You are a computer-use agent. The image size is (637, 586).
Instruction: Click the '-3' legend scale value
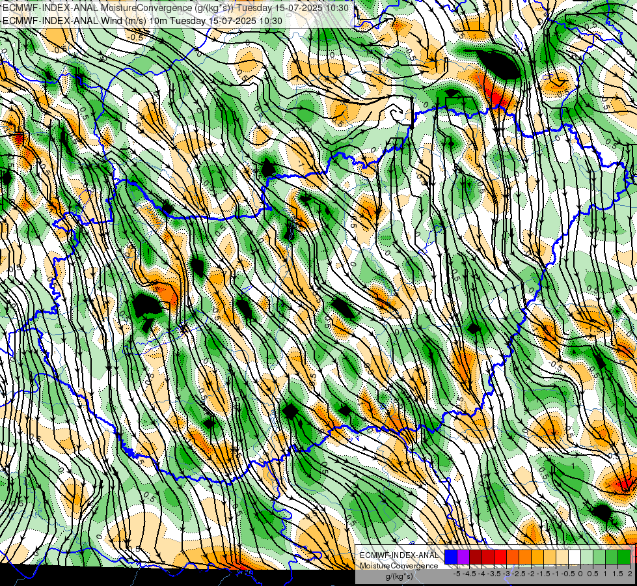(507, 574)
